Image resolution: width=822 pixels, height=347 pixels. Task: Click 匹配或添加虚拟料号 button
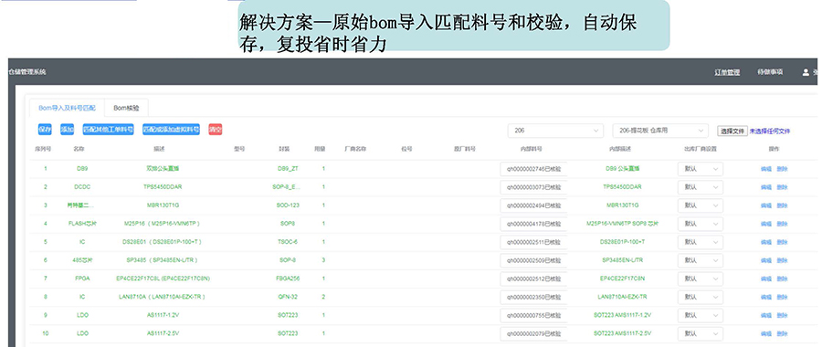coord(172,130)
